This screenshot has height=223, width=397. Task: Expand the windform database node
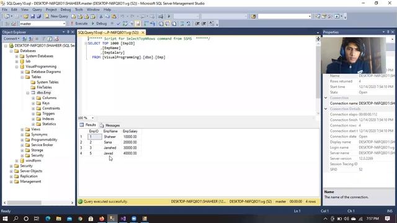(17, 161)
